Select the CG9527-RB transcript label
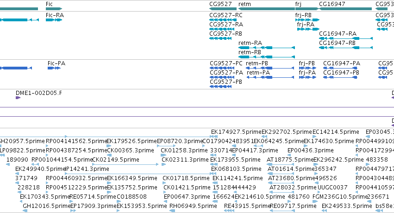This screenshot has width=394, height=213. [x=225, y=34]
